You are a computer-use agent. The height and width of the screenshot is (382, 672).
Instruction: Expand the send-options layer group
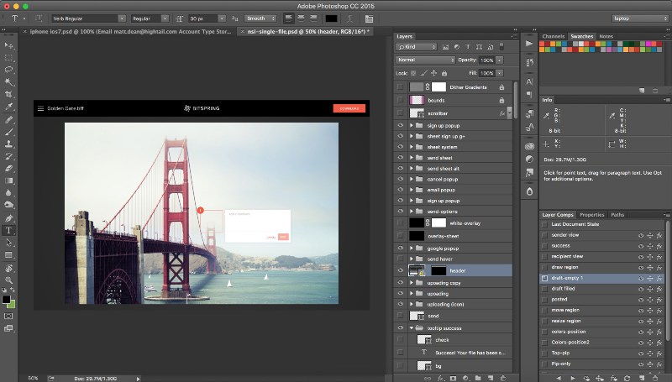tap(412, 211)
